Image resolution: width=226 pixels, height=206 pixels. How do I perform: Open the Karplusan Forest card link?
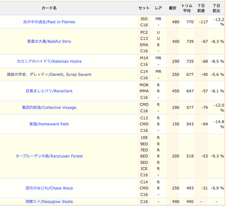pos(49,156)
